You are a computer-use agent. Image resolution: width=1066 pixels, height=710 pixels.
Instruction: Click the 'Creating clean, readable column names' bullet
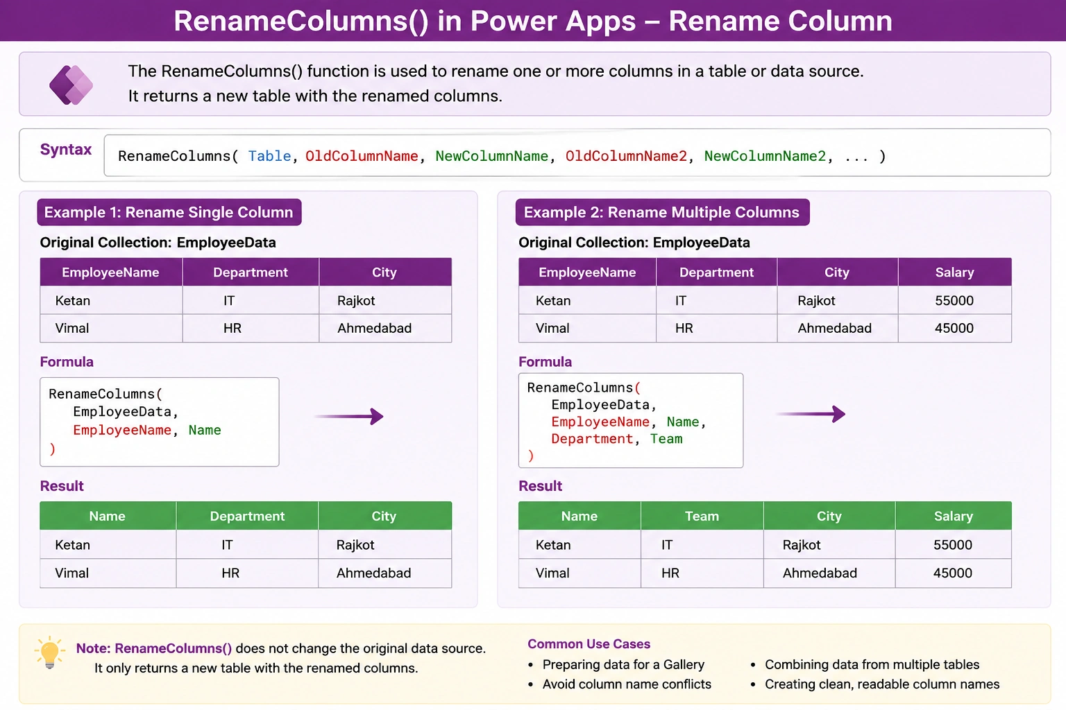(x=882, y=684)
